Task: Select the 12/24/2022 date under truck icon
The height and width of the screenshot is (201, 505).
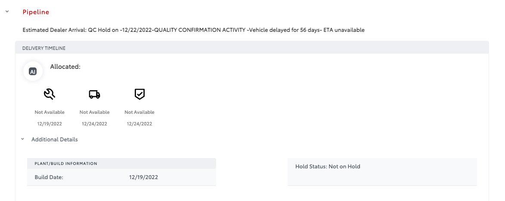Action: [x=94, y=124]
